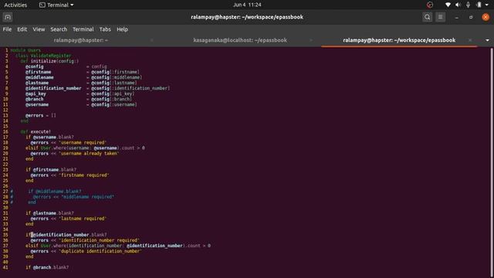The image size is (494, 278).
Task: Click the Wi-Fi status icon
Action: tap(448, 5)
